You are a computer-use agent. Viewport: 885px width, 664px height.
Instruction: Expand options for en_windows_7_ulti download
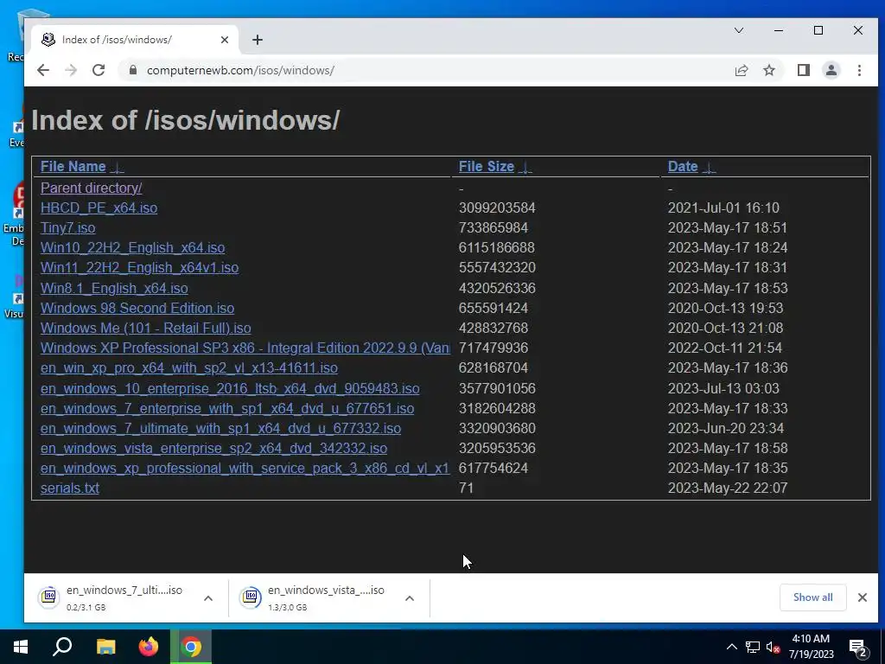[208, 598]
